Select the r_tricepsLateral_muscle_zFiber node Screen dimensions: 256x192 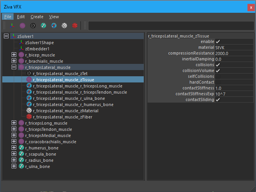62,117
